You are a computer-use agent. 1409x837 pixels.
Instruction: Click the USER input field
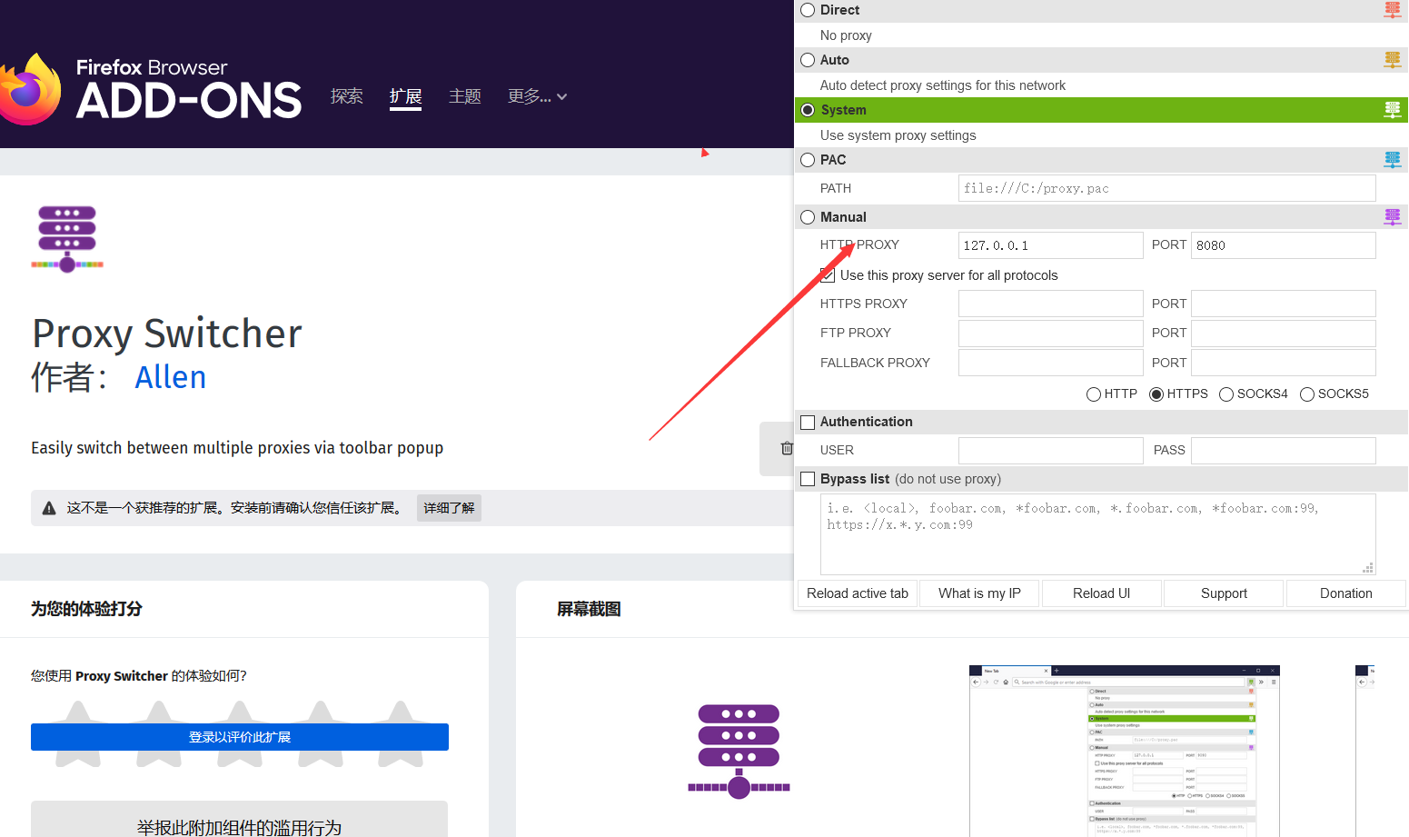click(x=1051, y=451)
